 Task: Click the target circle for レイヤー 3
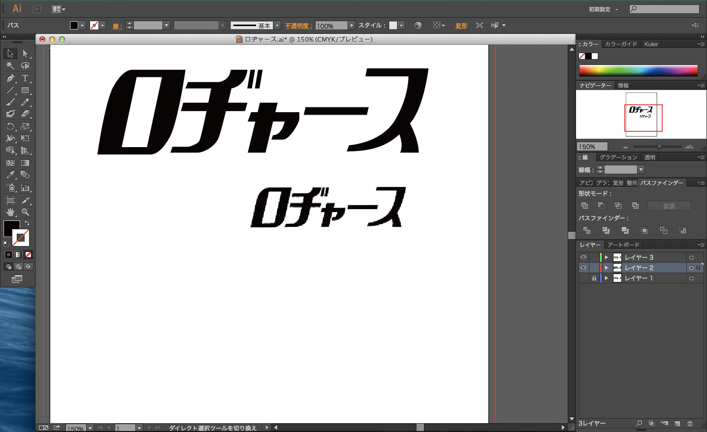coord(691,257)
